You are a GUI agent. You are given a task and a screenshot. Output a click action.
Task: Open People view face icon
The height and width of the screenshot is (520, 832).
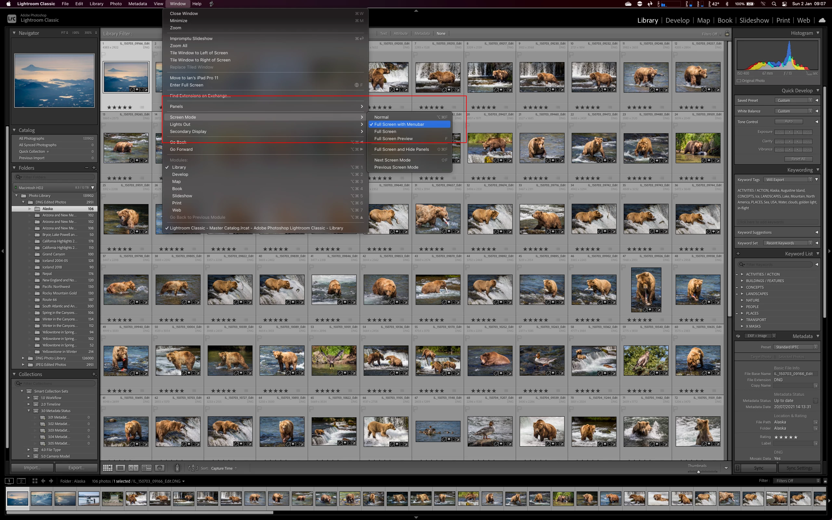[x=160, y=468]
